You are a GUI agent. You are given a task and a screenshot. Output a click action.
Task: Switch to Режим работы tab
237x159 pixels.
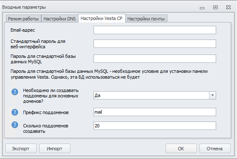click(23, 19)
